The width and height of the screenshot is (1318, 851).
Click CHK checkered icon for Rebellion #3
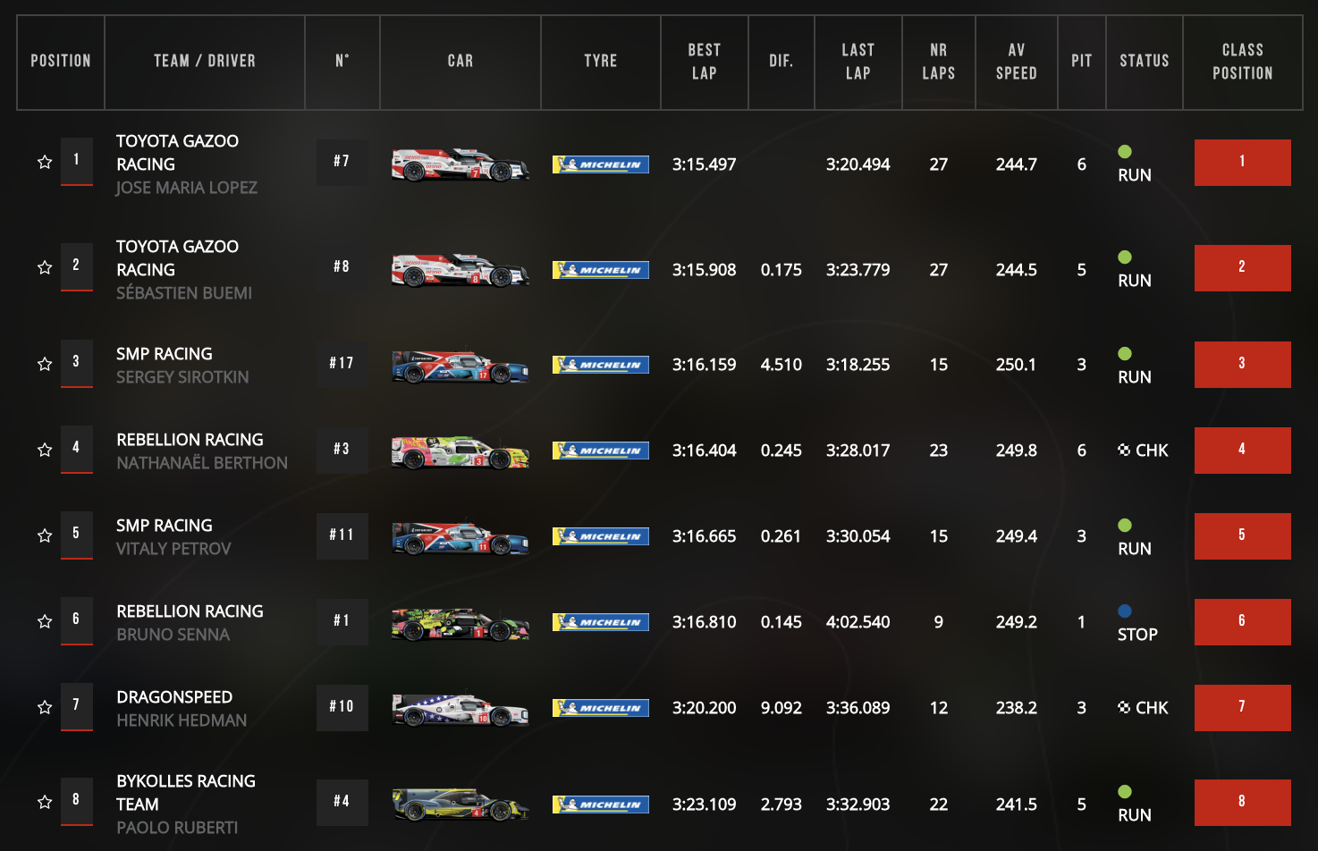point(1124,450)
